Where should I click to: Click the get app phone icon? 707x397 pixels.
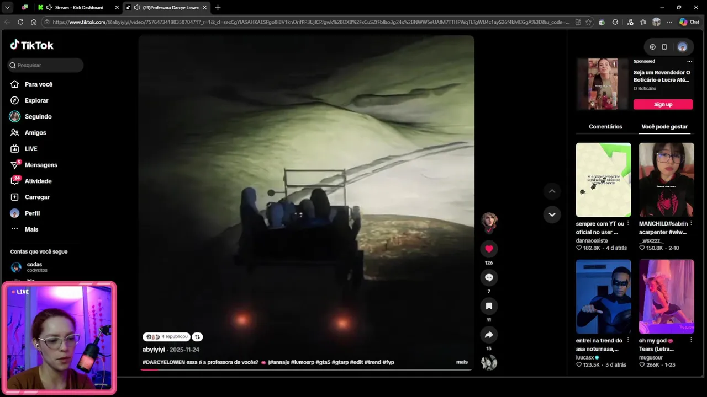[664, 47]
